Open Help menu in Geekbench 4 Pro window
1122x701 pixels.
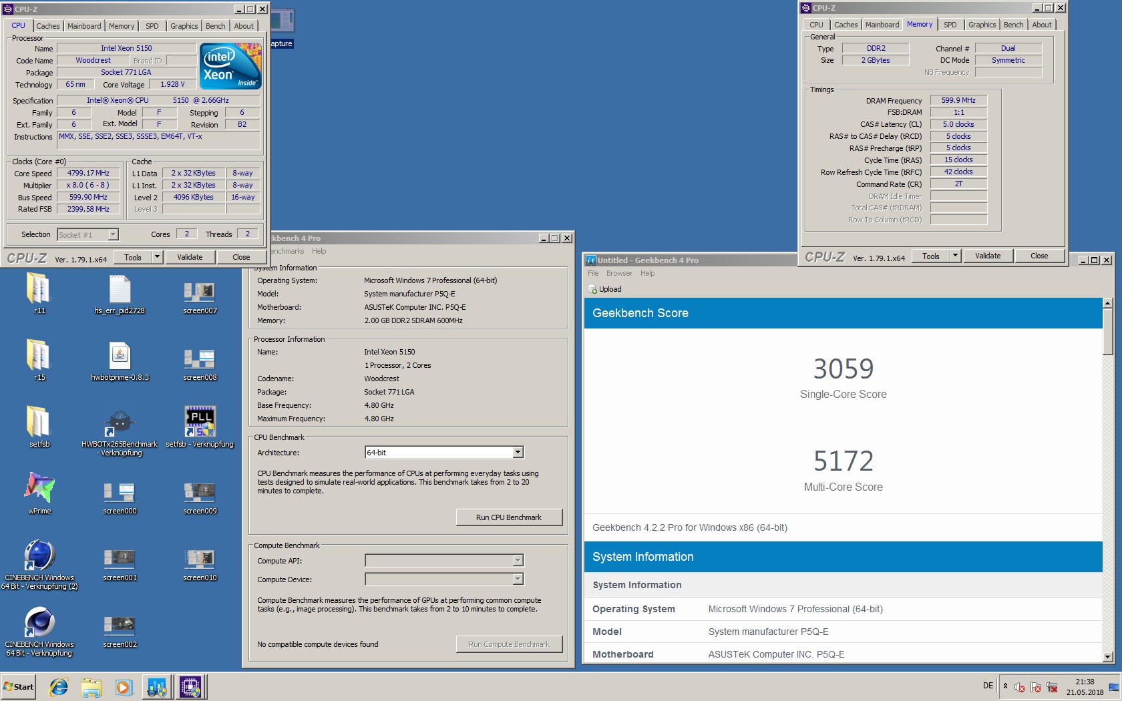[x=319, y=251]
